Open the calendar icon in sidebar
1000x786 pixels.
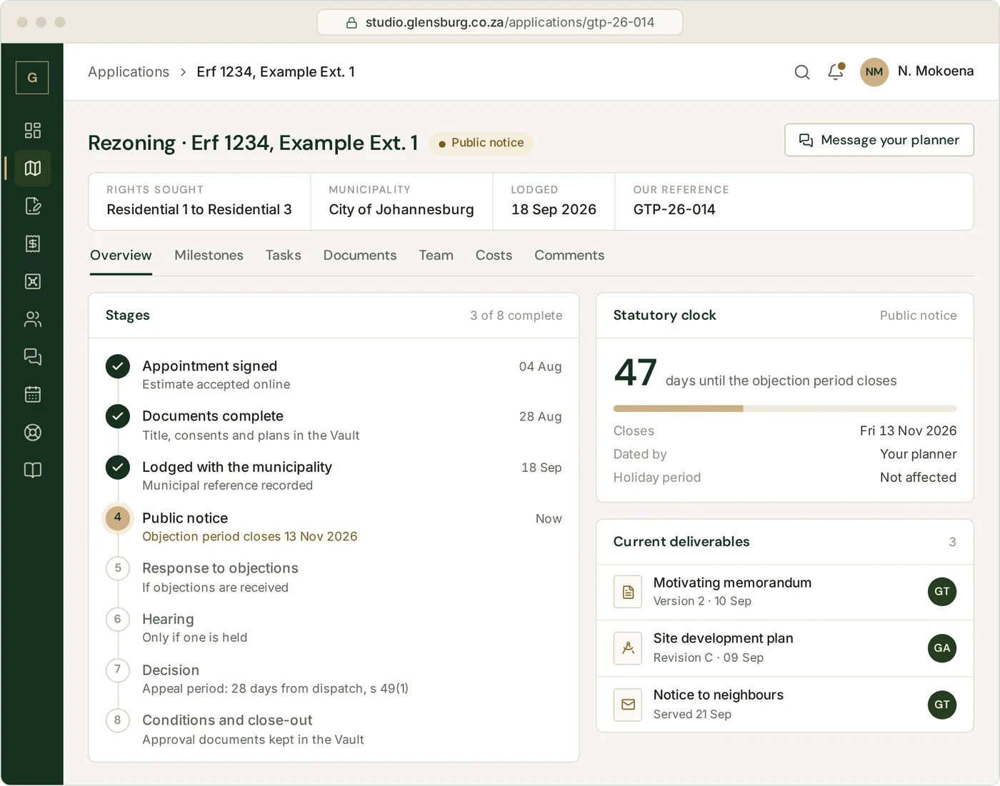32,394
